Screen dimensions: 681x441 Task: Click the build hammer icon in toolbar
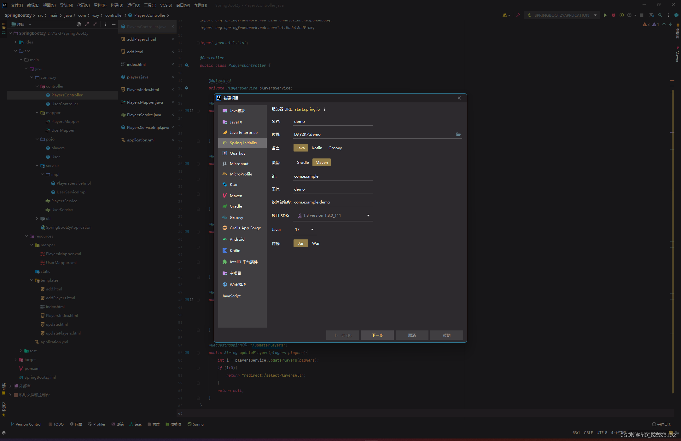click(518, 15)
